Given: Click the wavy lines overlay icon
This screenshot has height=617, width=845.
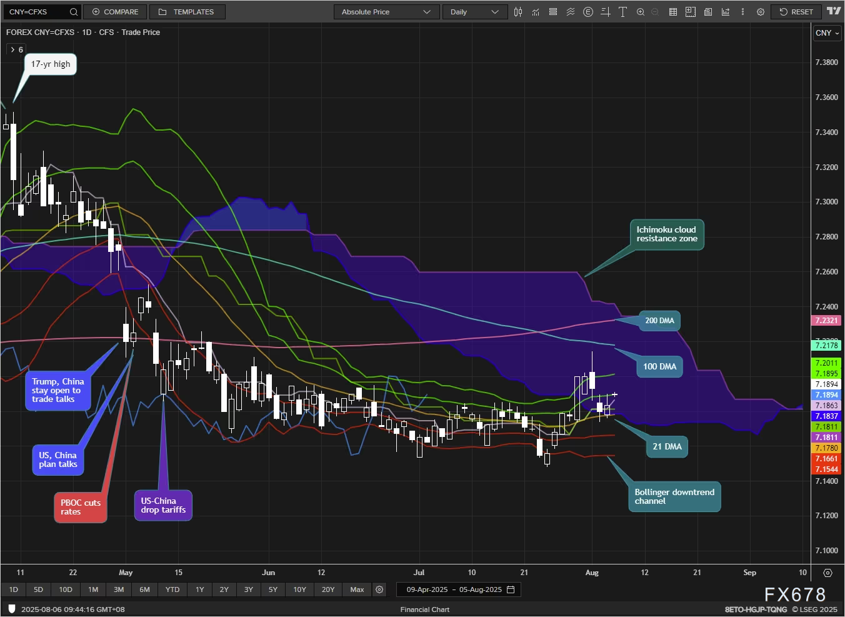Looking at the screenshot, I should tap(571, 12).
